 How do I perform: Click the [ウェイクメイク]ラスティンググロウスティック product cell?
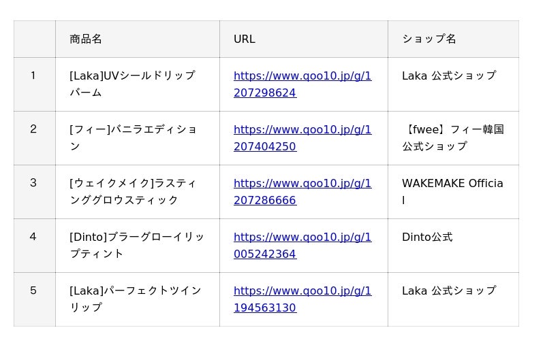click(x=138, y=192)
